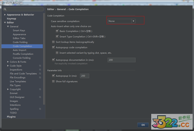Image resolution: width=194 pixels, height=131 pixels.
Task: Open Postfix Completion settings
Action: [x=23, y=54]
